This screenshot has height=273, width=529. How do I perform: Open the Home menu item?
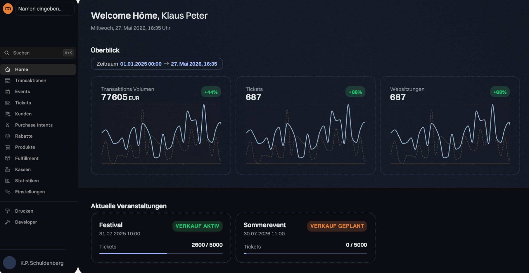pyautogui.click(x=38, y=69)
